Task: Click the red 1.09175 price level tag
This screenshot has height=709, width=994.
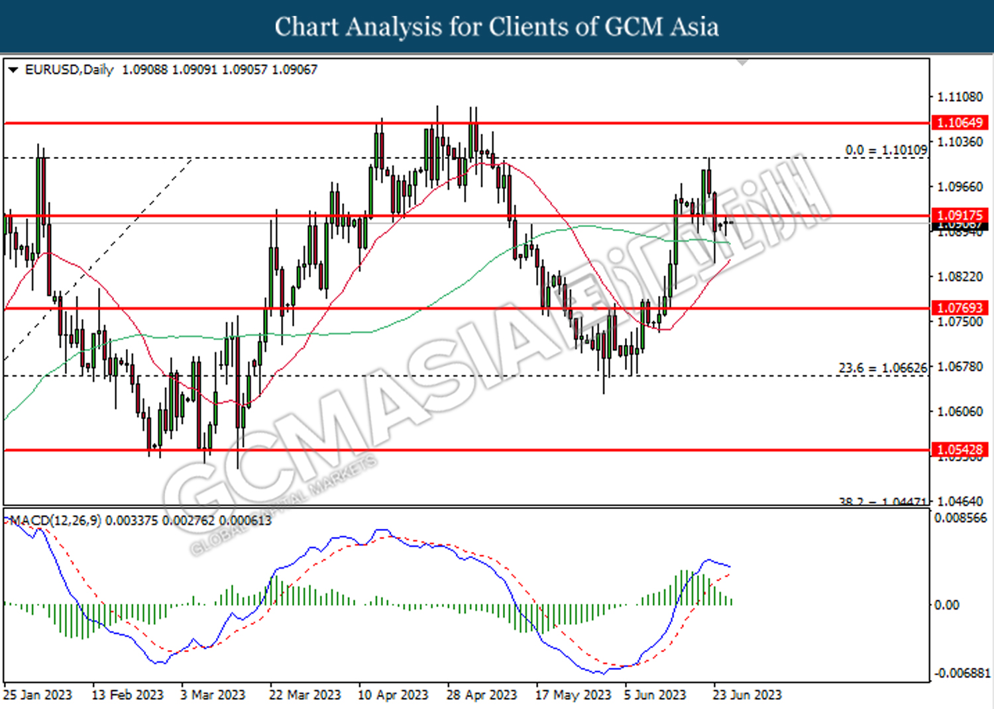Action: pyautogui.click(x=960, y=215)
